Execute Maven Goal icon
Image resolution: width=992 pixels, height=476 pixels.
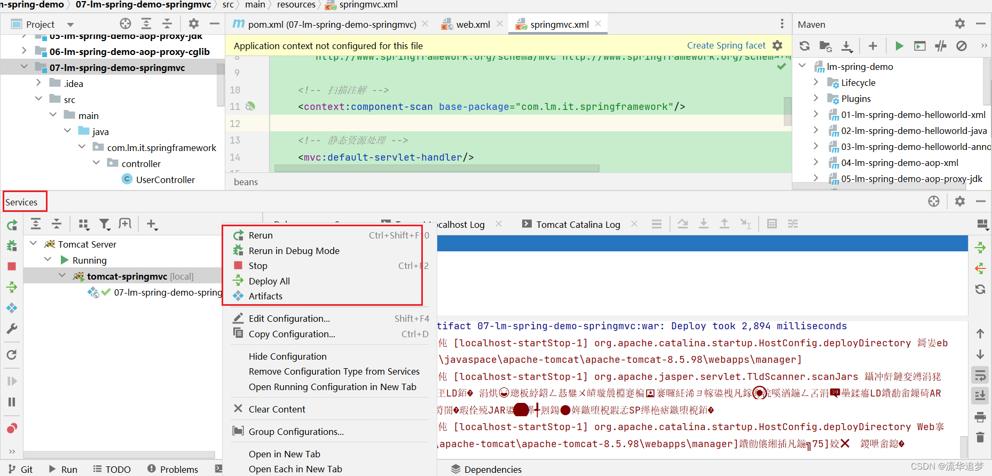920,46
